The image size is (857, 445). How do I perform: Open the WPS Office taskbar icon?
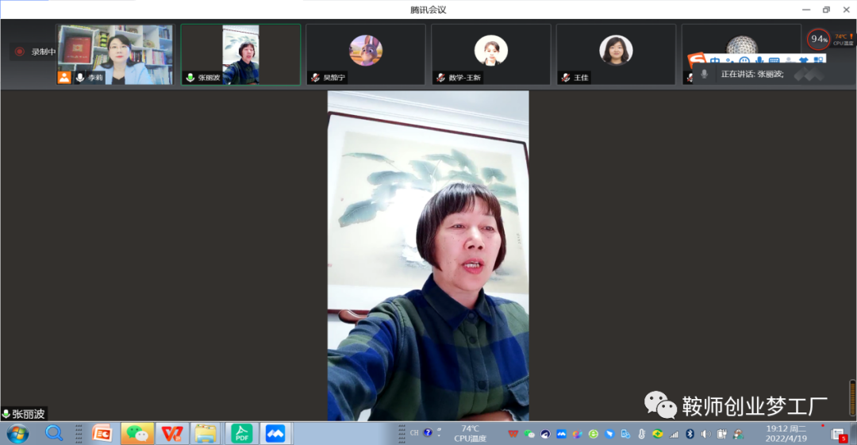172,434
